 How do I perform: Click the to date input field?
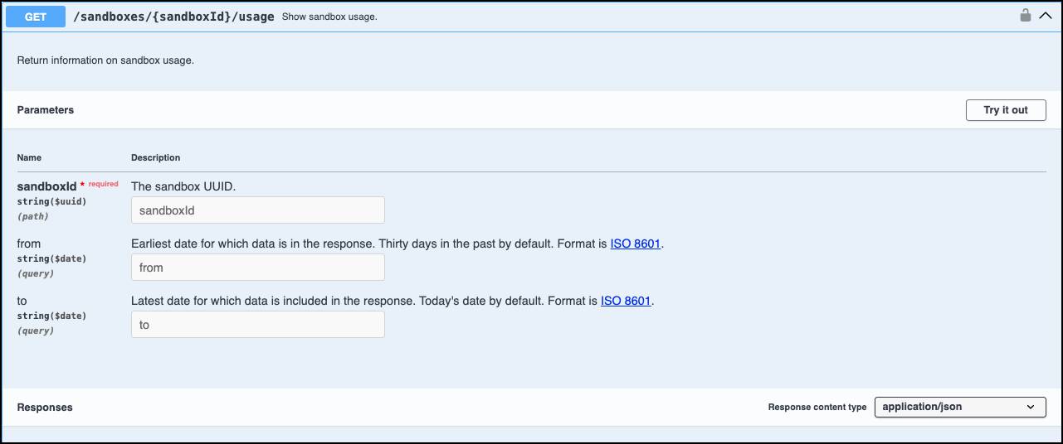pos(258,325)
